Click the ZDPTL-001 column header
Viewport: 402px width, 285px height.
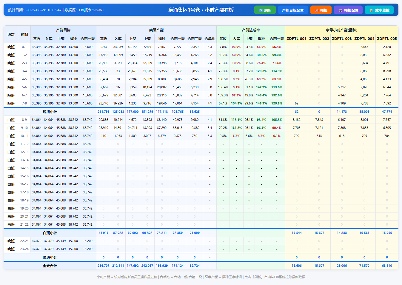tap(296, 38)
